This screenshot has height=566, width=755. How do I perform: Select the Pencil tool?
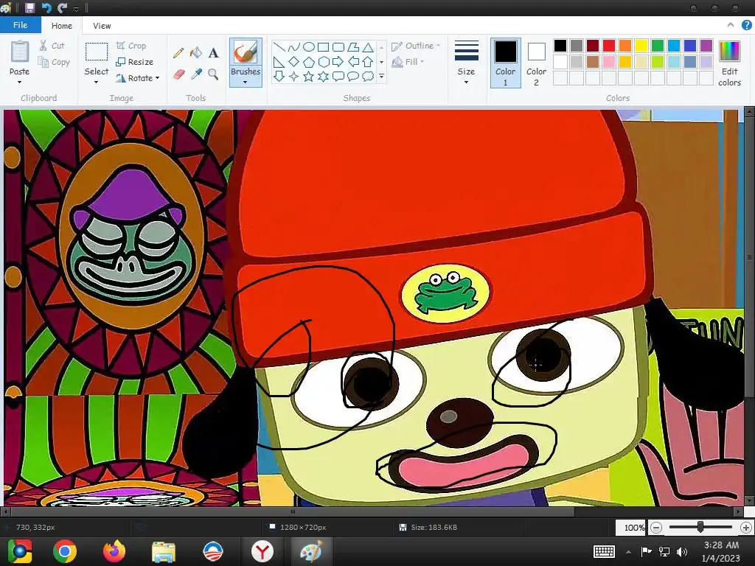(178, 53)
